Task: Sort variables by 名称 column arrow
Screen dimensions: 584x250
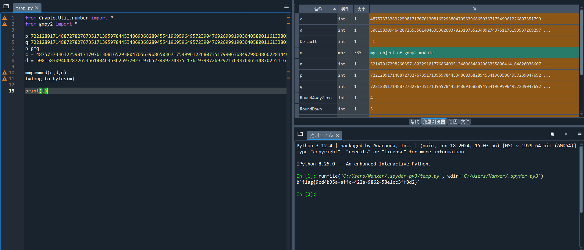Action: click(334, 9)
